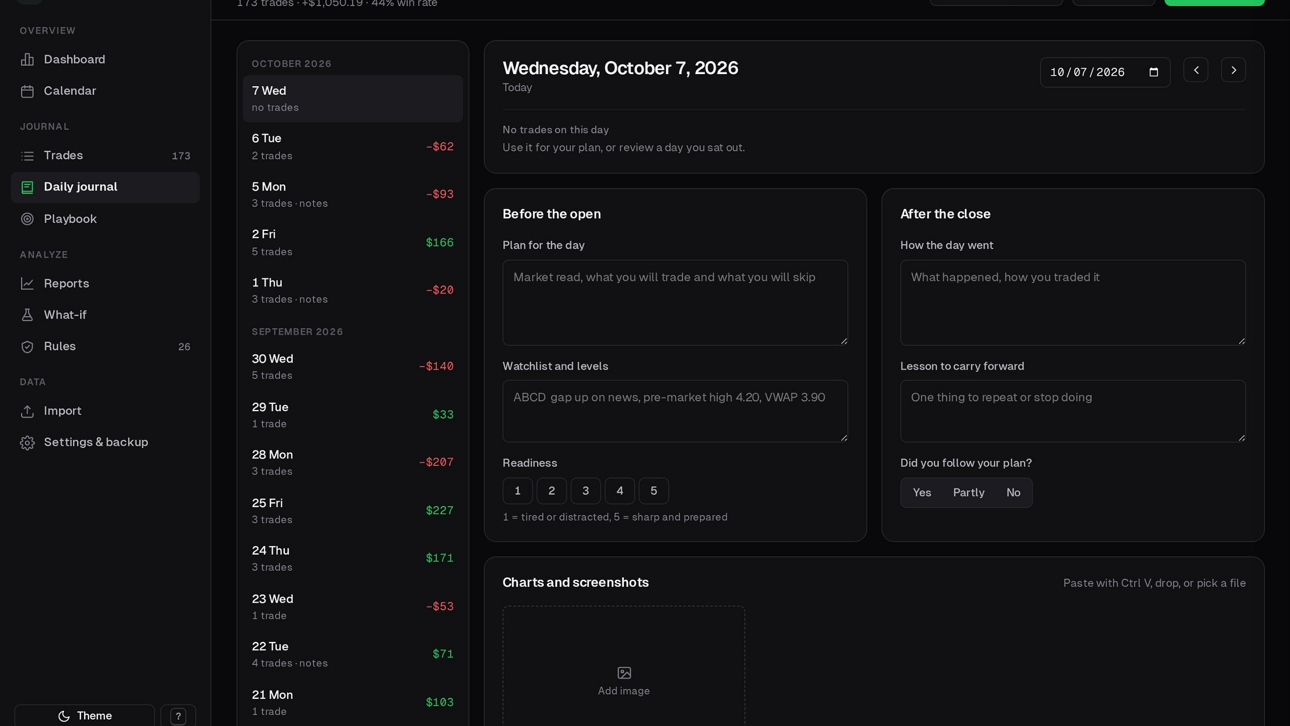Go to previous day with left chevron
Screen dimensions: 1290x726
pos(1196,70)
